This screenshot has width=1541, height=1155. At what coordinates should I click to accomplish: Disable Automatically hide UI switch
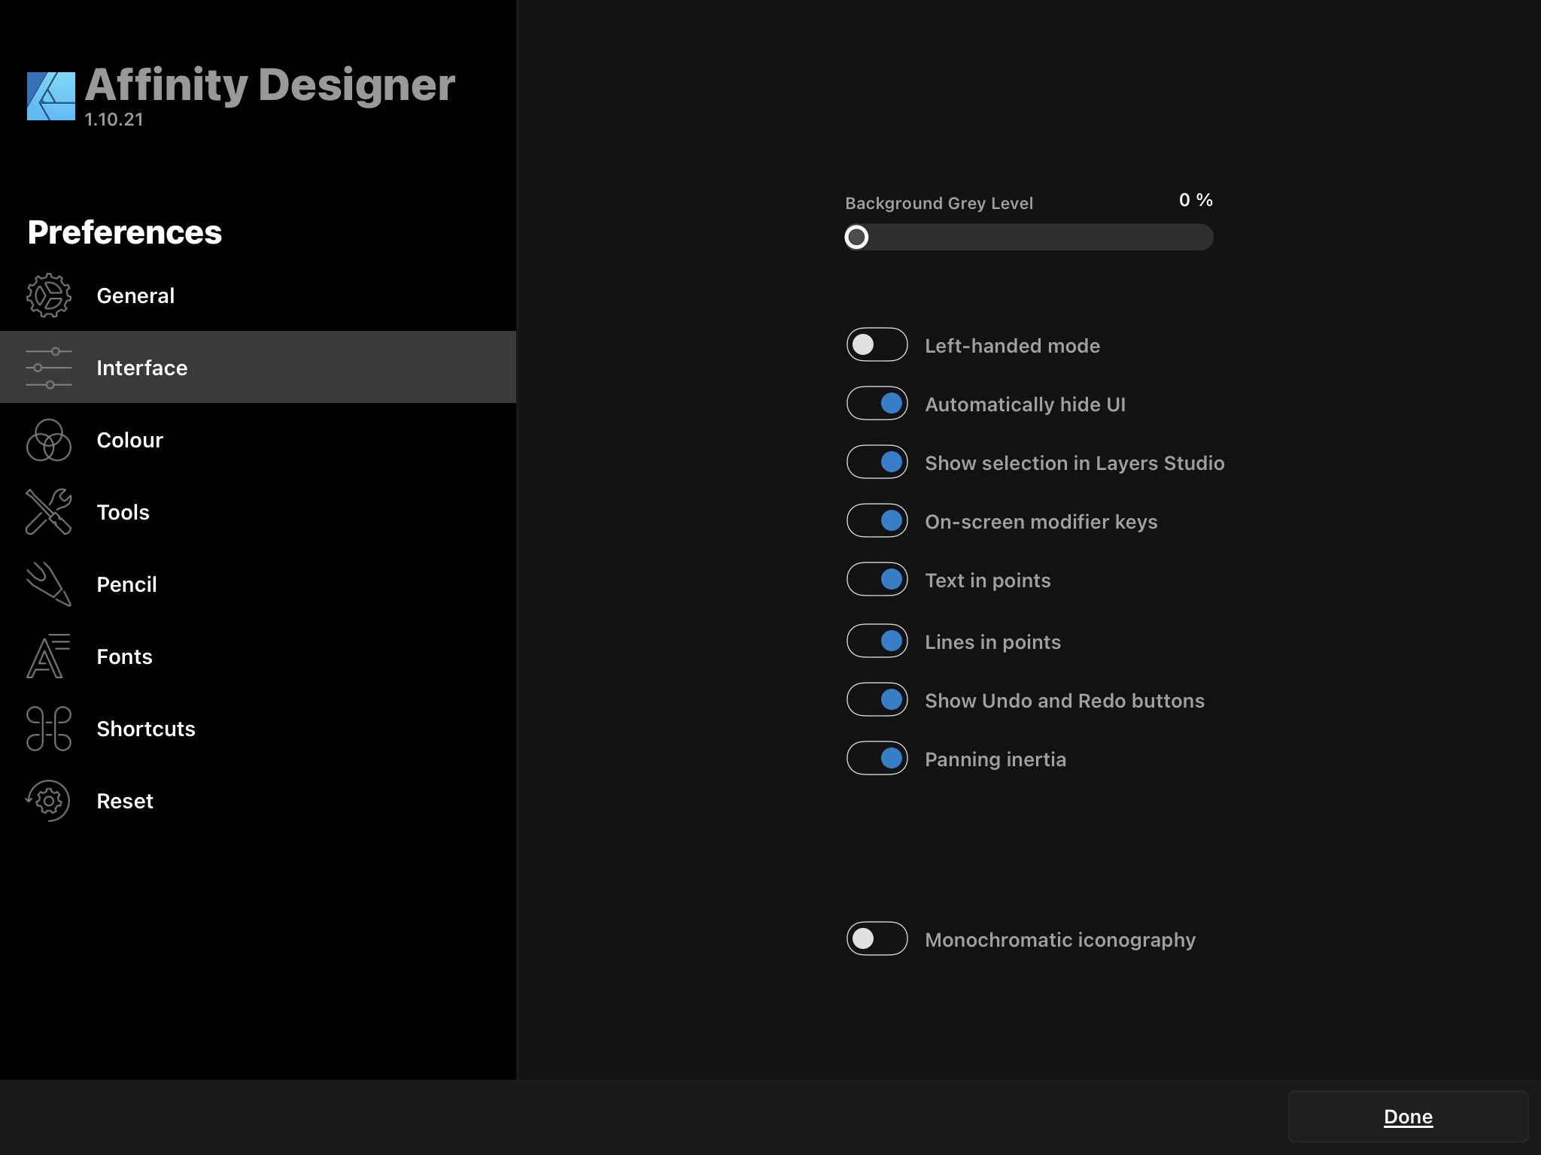pos(877,403)
